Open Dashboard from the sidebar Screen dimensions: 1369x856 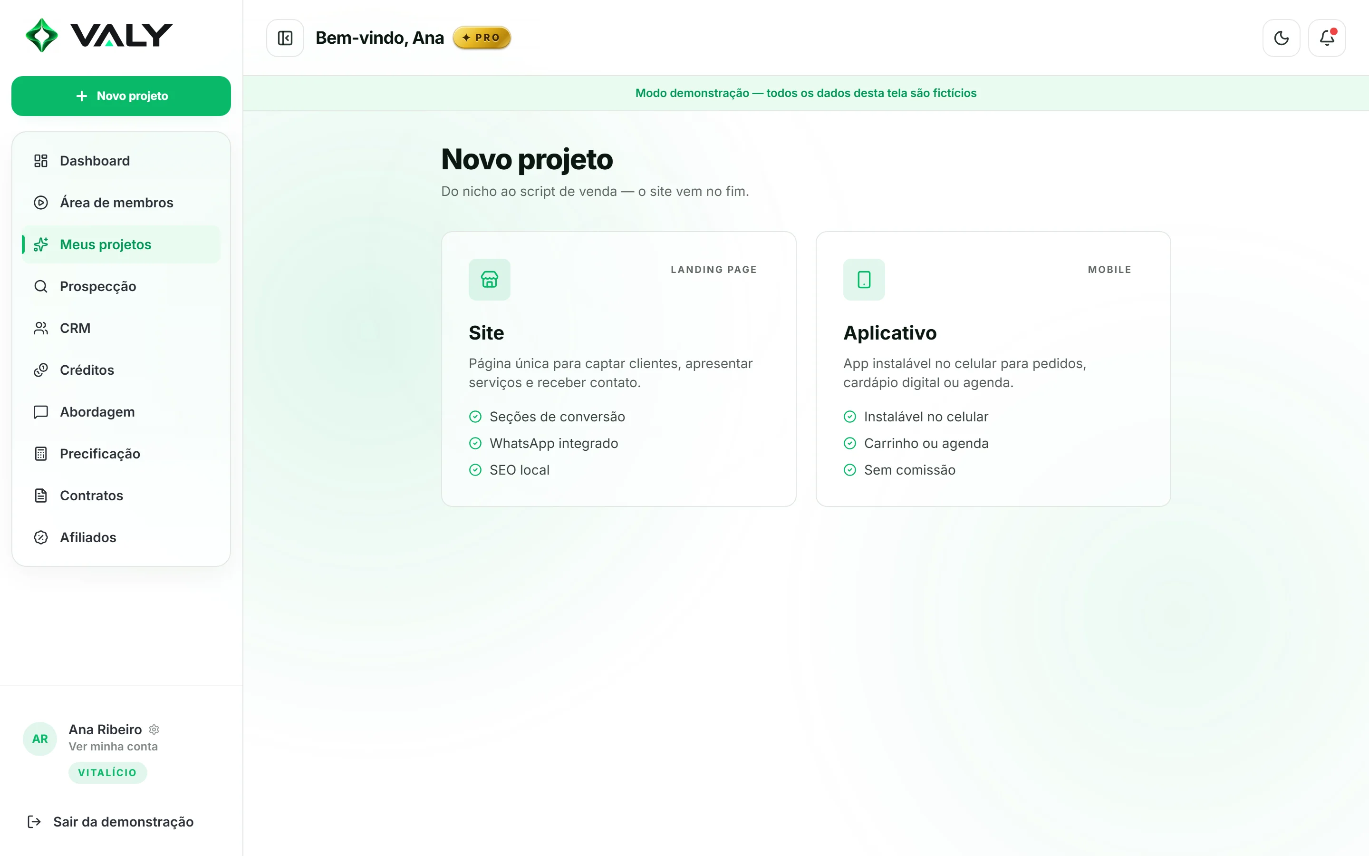121,161
